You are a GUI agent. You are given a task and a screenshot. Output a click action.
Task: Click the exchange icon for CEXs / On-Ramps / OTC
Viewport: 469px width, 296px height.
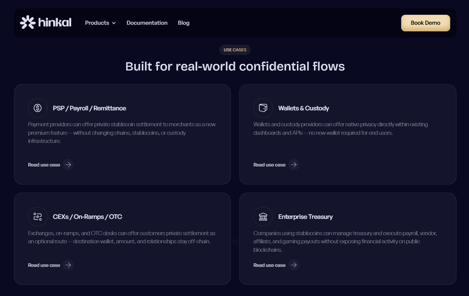38,216
